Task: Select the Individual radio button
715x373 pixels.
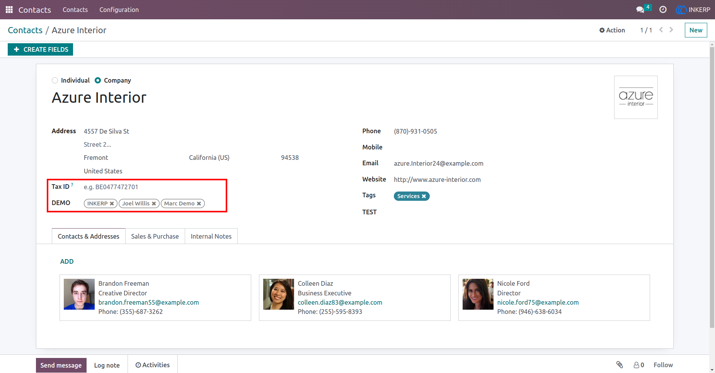Action: 55,80
